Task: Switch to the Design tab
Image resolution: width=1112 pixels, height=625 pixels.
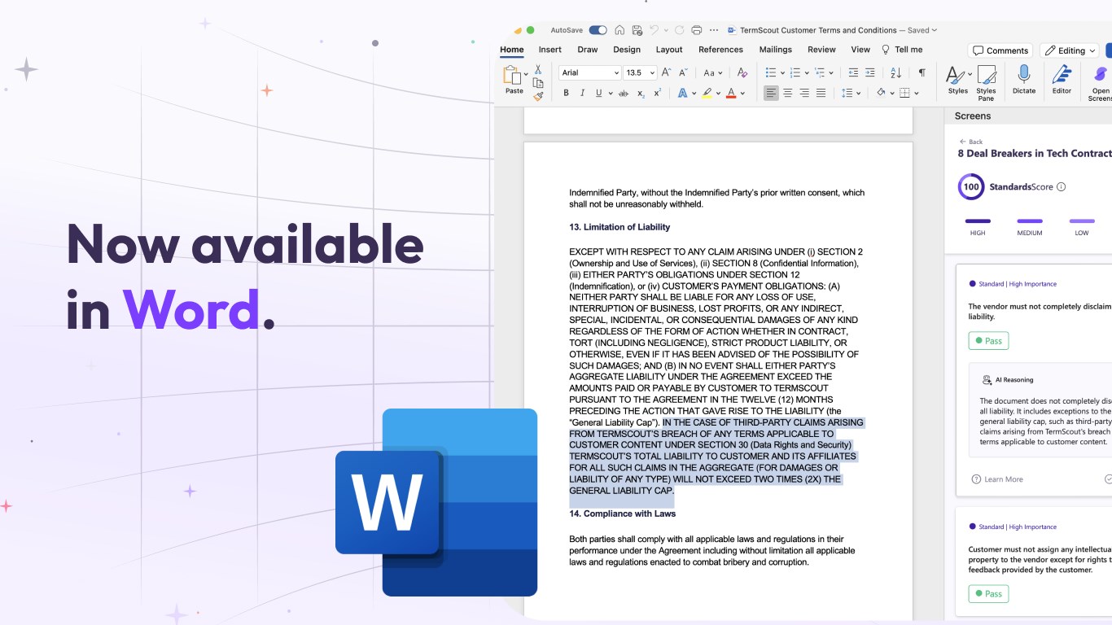Action: point(627,50)
